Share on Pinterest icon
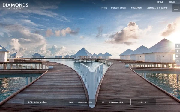Viewport: 180px width, 112px height. point(178,61)
